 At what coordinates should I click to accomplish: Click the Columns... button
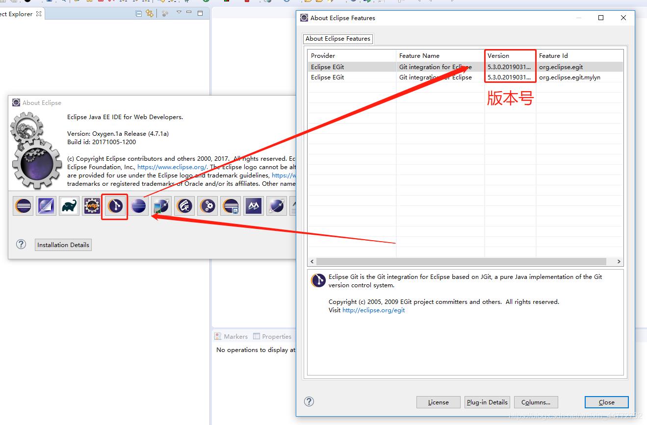pos(536,402)
